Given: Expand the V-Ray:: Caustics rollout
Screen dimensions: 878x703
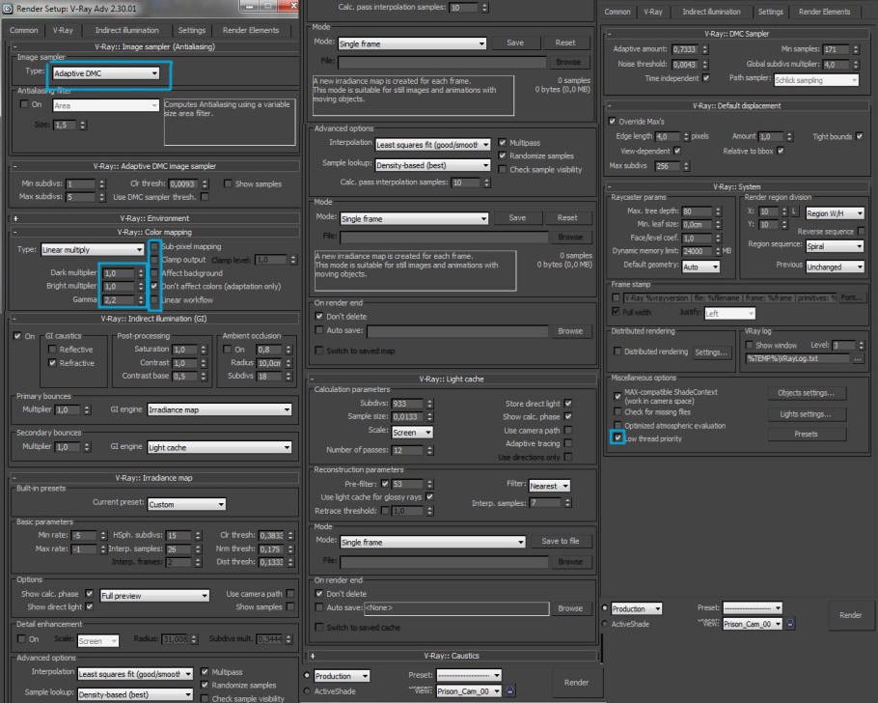Looking at the screenshot, I should (x=312, y=656).
